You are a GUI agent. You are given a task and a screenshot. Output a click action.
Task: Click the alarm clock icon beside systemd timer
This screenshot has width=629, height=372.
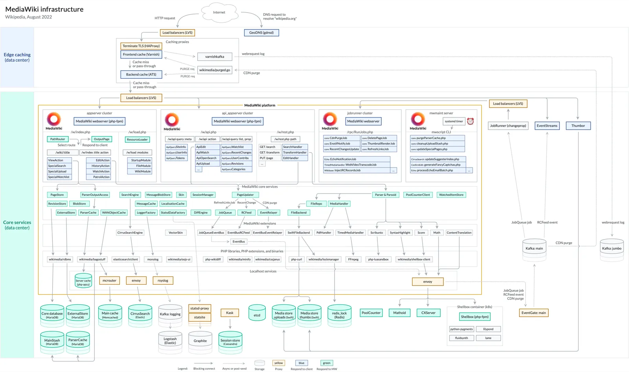pos(470,121)
